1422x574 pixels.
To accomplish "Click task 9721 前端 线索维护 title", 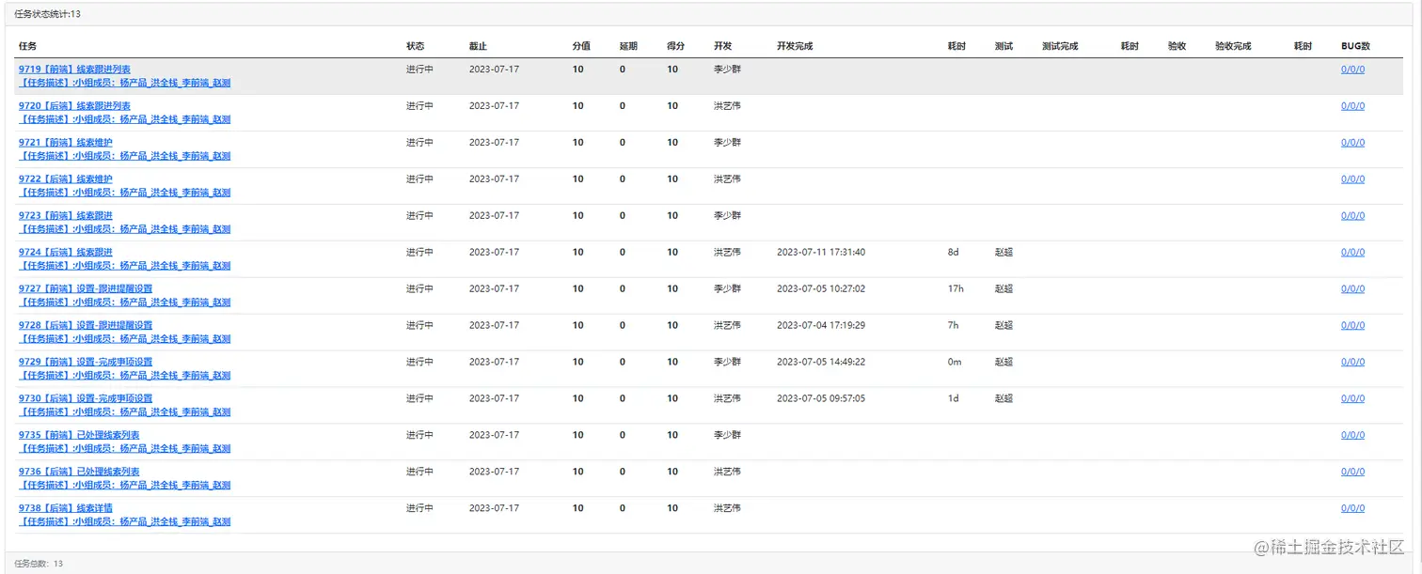I will [65, 142].
